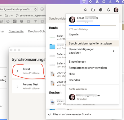
Task: Click the Ernst avatar at the menu top
Action: [x=72, y=20]
